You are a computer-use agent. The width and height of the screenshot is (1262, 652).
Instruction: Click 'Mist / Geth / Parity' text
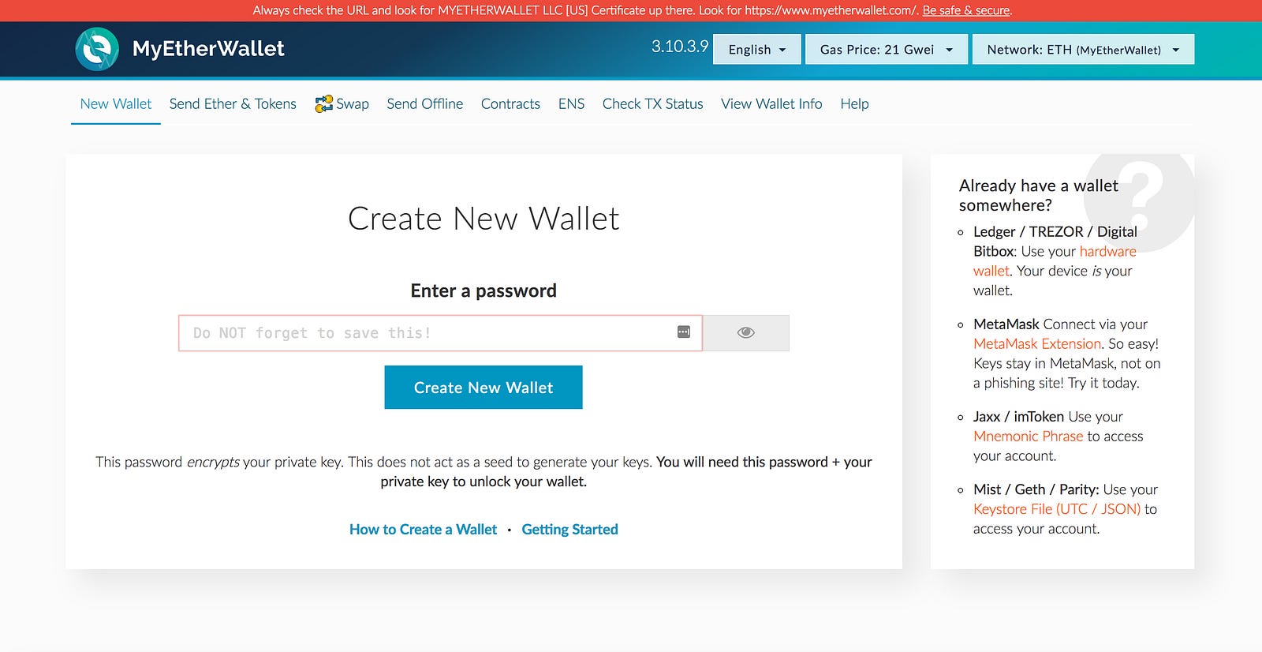pos(1036,489)
